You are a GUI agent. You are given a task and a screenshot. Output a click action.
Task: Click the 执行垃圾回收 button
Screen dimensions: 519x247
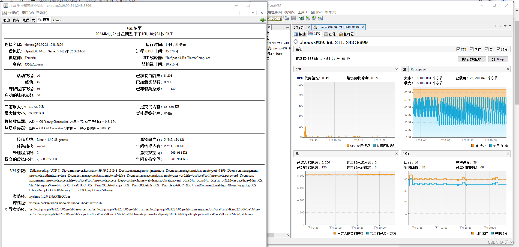tap(472, 59)
